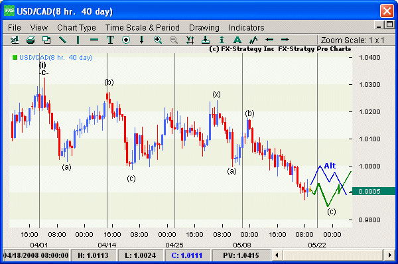The width and height of the screenshot is (398, 264).
Task: Click the green info i icon
Action: click(x=222, y=40)
